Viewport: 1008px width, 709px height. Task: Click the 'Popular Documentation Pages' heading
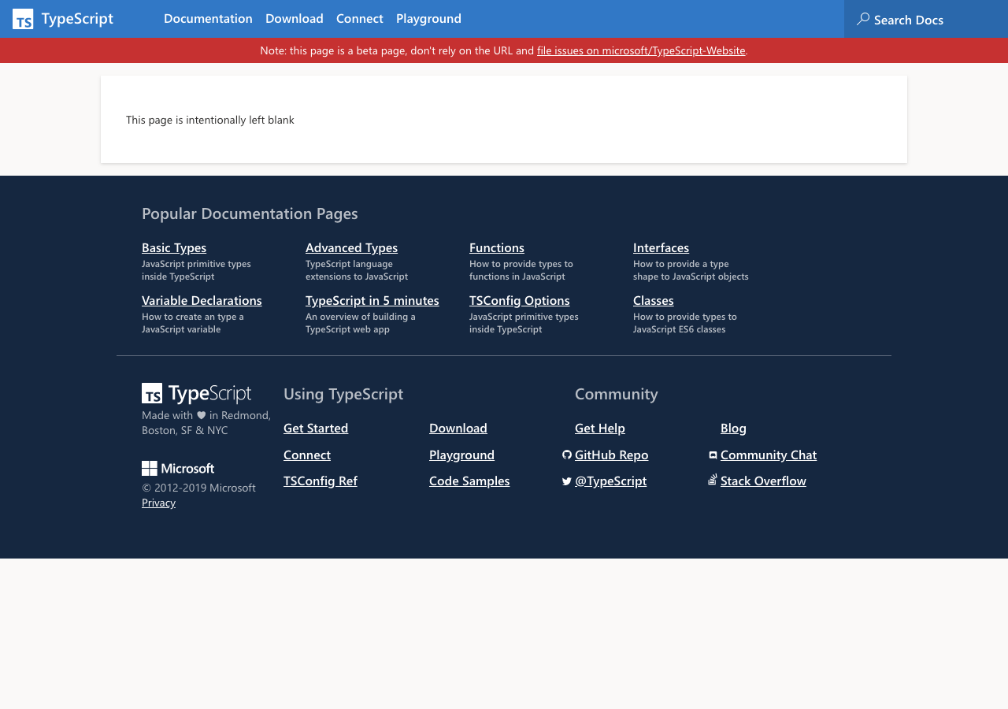[x=250, y=213]
